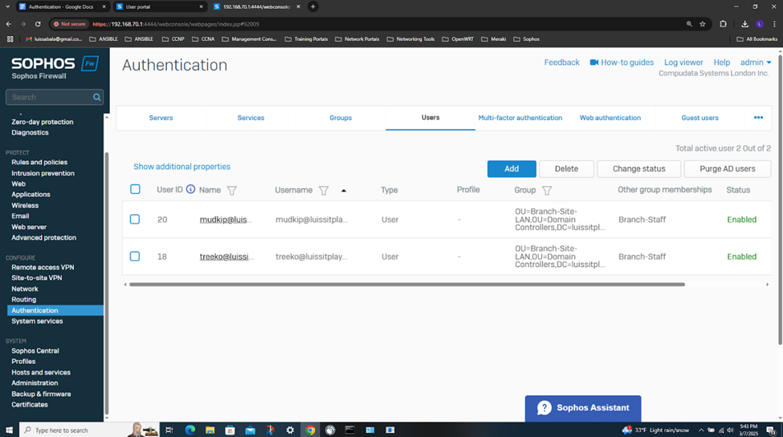Viewport: 783px width, 437px height.
Task: Click Purge AD users button
Action: point(727,168)
